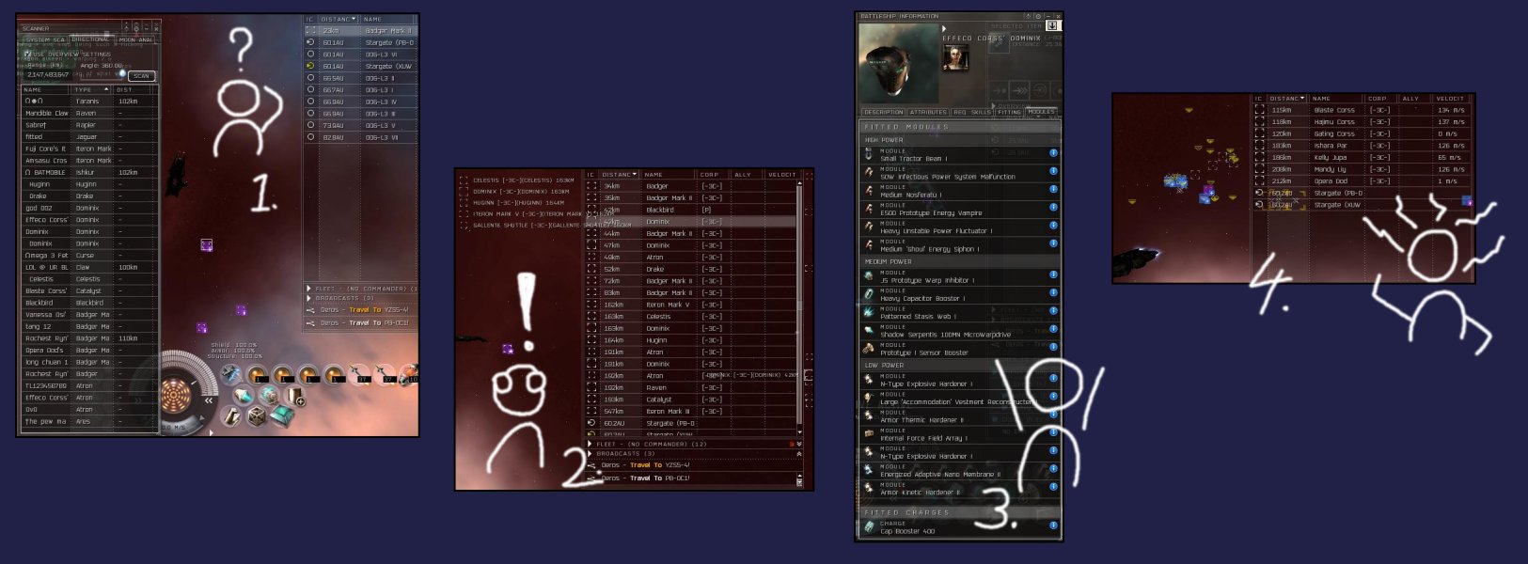This screenshot has width=1528, height=564.
Task: Open info for Cap Booster 400 charge
Action: (x=1053, y=525)
